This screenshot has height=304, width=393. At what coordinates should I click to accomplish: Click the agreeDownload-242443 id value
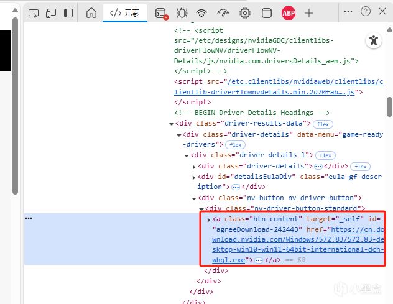coord(257,229)
